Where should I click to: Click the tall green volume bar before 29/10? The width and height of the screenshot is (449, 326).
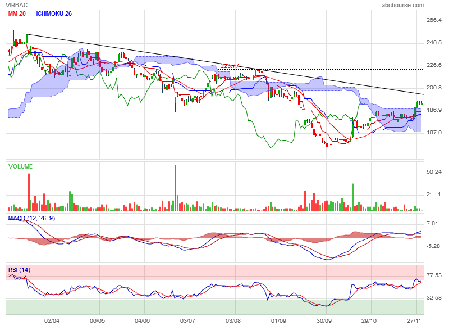353,197
